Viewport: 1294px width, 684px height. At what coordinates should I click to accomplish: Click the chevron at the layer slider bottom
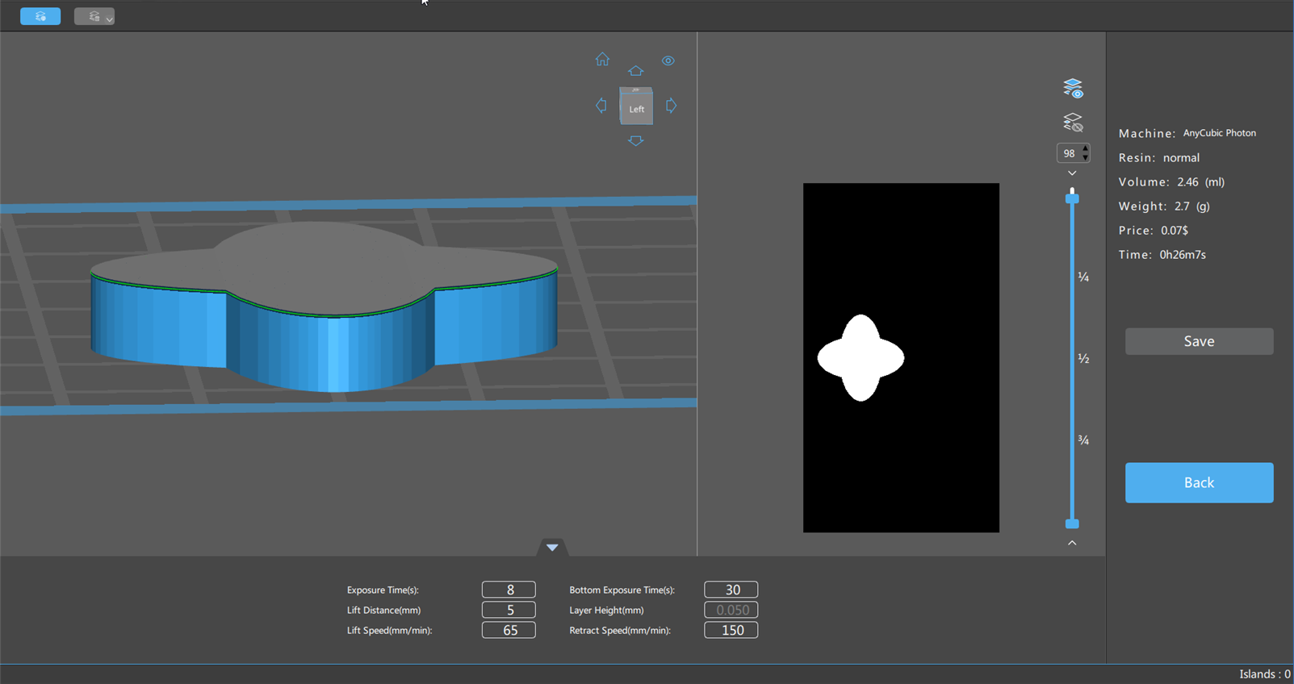[x=1072, y=543]
